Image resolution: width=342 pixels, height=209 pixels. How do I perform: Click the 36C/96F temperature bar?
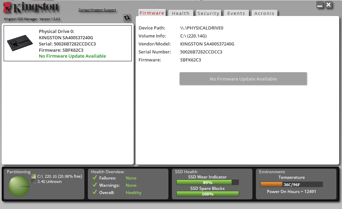tap(291, 184)
